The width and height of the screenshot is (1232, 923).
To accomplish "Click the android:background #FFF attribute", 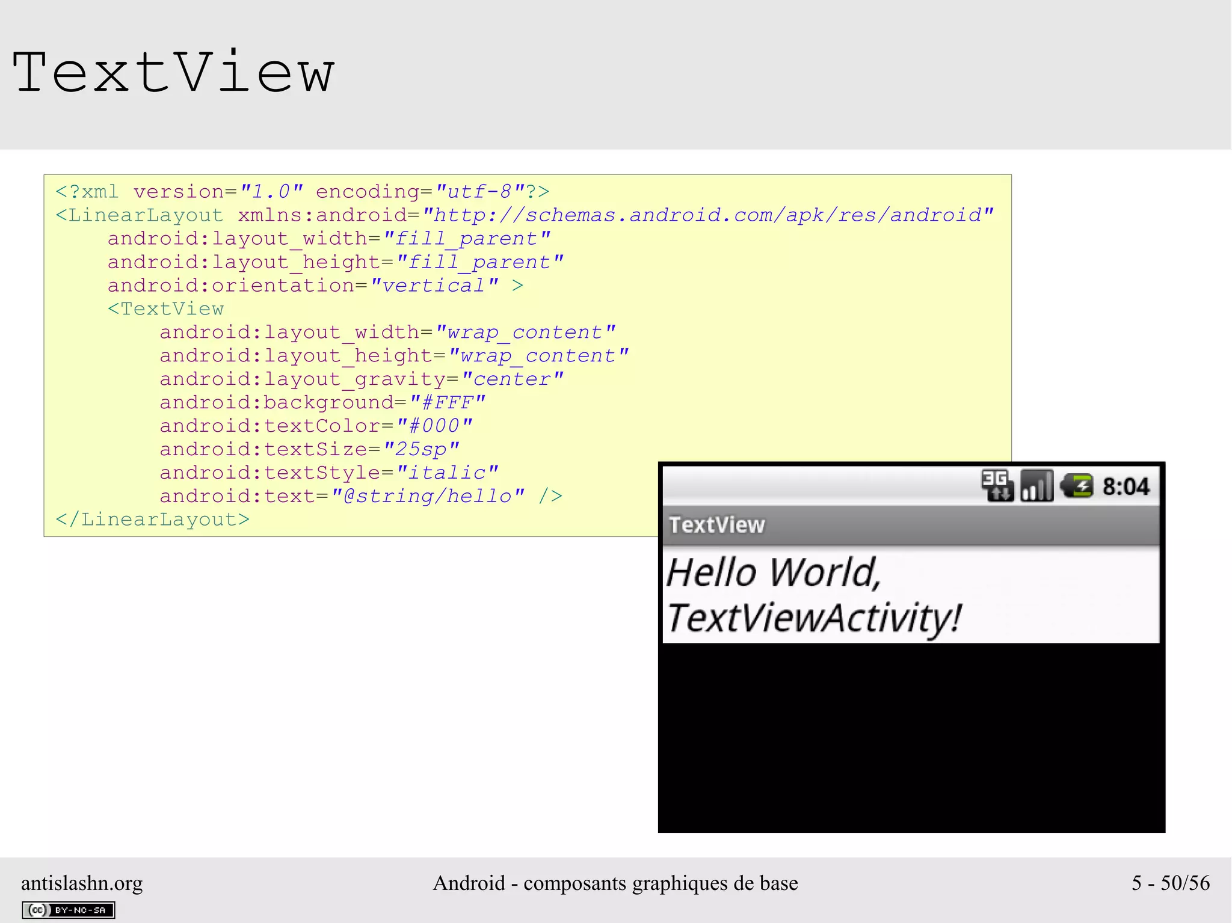I will (322, 402).
